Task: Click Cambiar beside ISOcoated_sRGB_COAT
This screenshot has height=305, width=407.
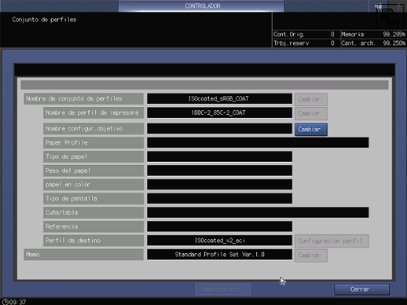Action: click(x=311, y=100)
